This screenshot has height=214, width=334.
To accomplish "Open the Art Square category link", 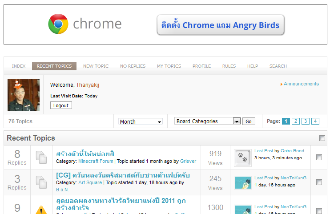I will (90, 182).
